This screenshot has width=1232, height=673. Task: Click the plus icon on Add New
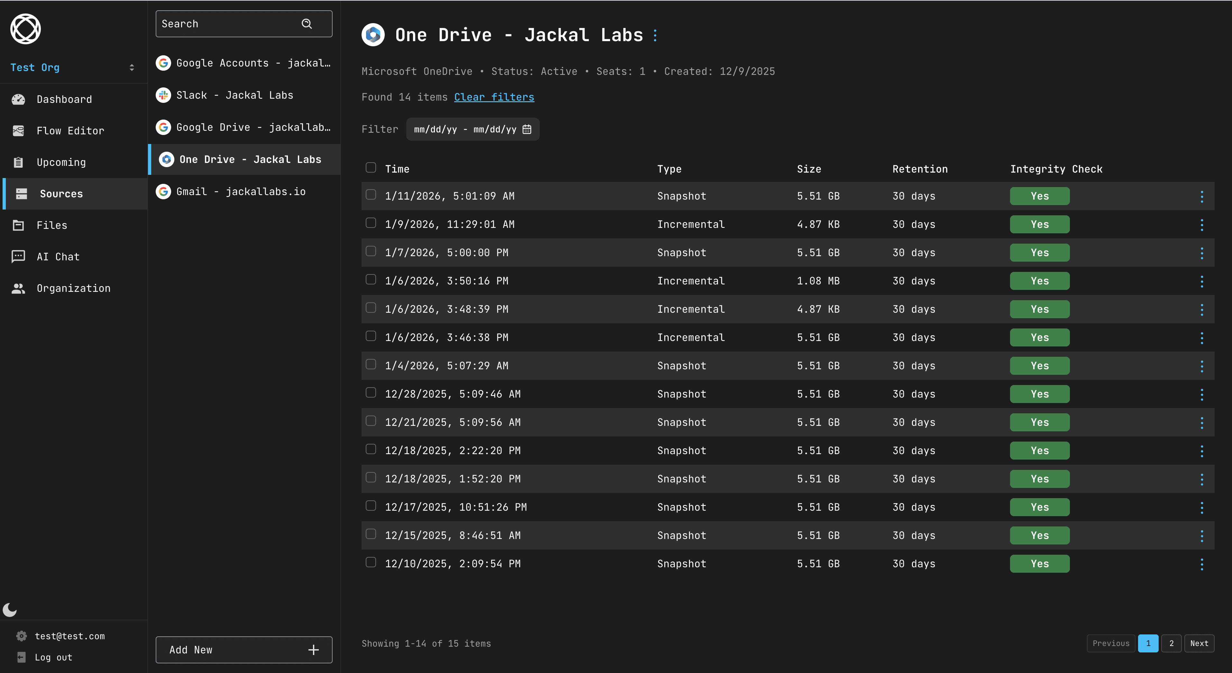tap(313, 650)
